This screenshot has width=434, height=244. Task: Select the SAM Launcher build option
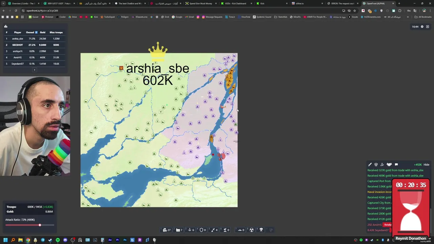coord(225,230)
